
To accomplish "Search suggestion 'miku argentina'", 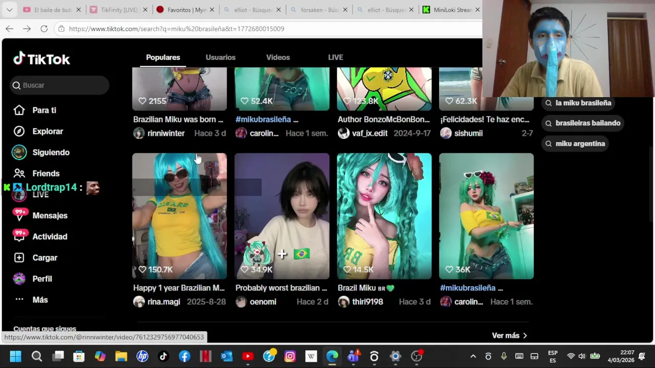I will 575,144.
